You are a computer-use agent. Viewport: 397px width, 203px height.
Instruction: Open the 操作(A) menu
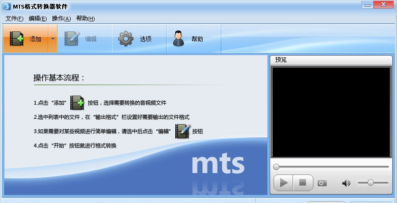coord(61,19)
